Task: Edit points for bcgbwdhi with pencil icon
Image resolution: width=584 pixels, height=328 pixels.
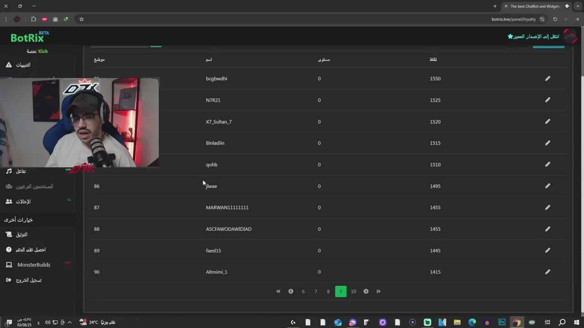Action: pyautogui.click(x=547, y=78)
